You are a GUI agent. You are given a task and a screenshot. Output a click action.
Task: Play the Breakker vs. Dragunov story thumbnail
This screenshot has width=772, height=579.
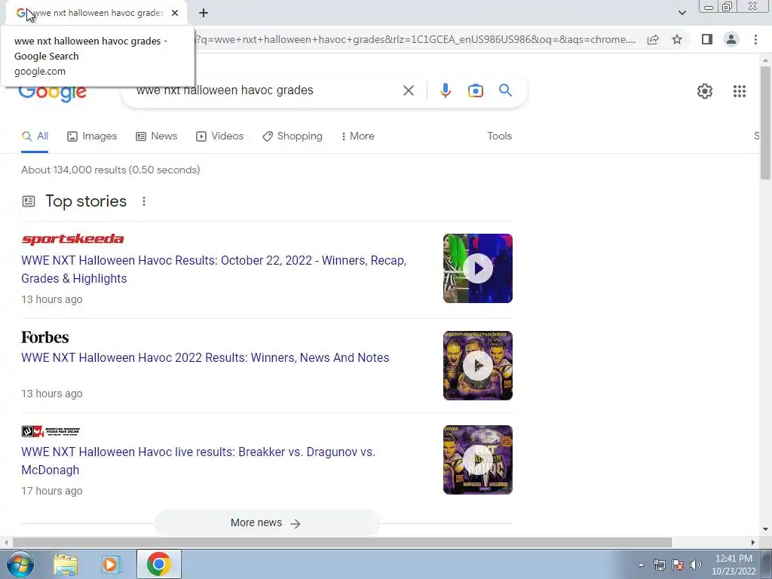[x=477, y=459]
